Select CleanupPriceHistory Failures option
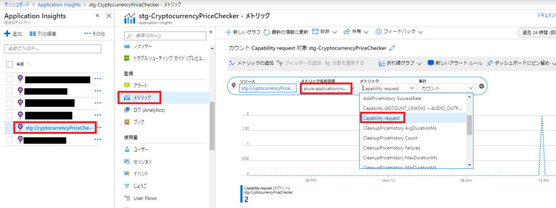This screenshot has height=208, width=556. [413, 148]
